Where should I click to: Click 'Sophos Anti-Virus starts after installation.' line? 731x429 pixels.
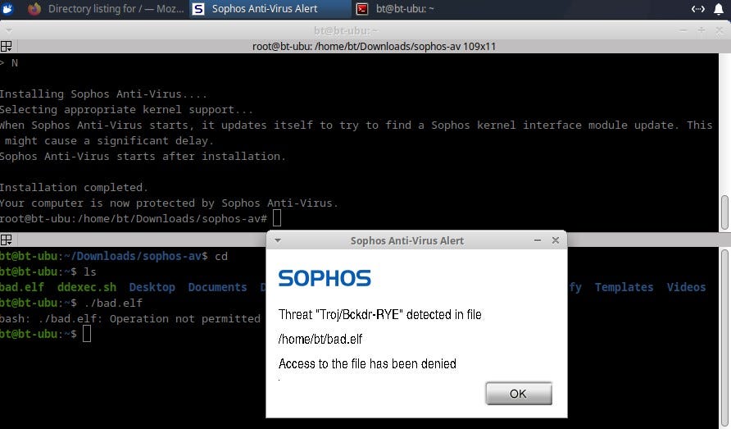[x=143, y=156]
